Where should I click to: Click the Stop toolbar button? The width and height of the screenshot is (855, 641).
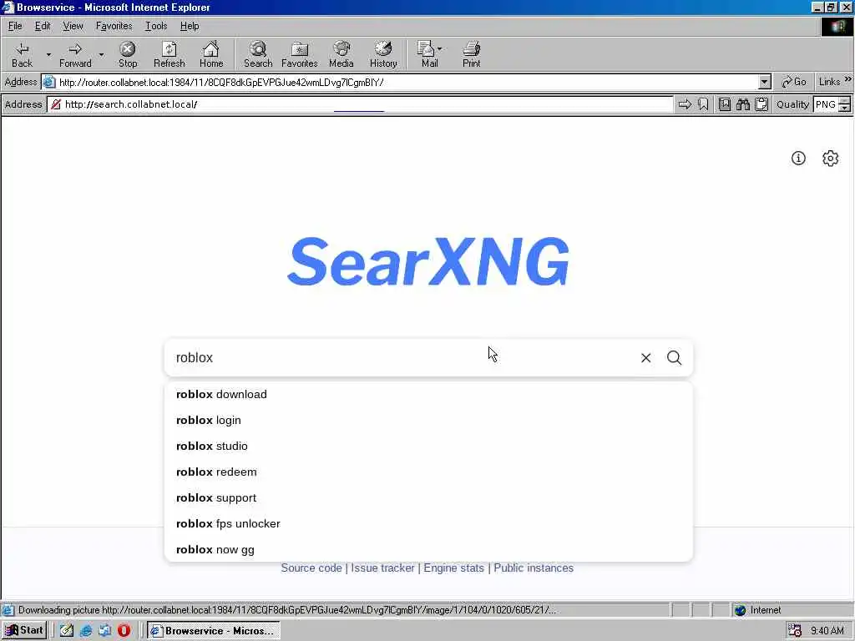pos(128,54)
